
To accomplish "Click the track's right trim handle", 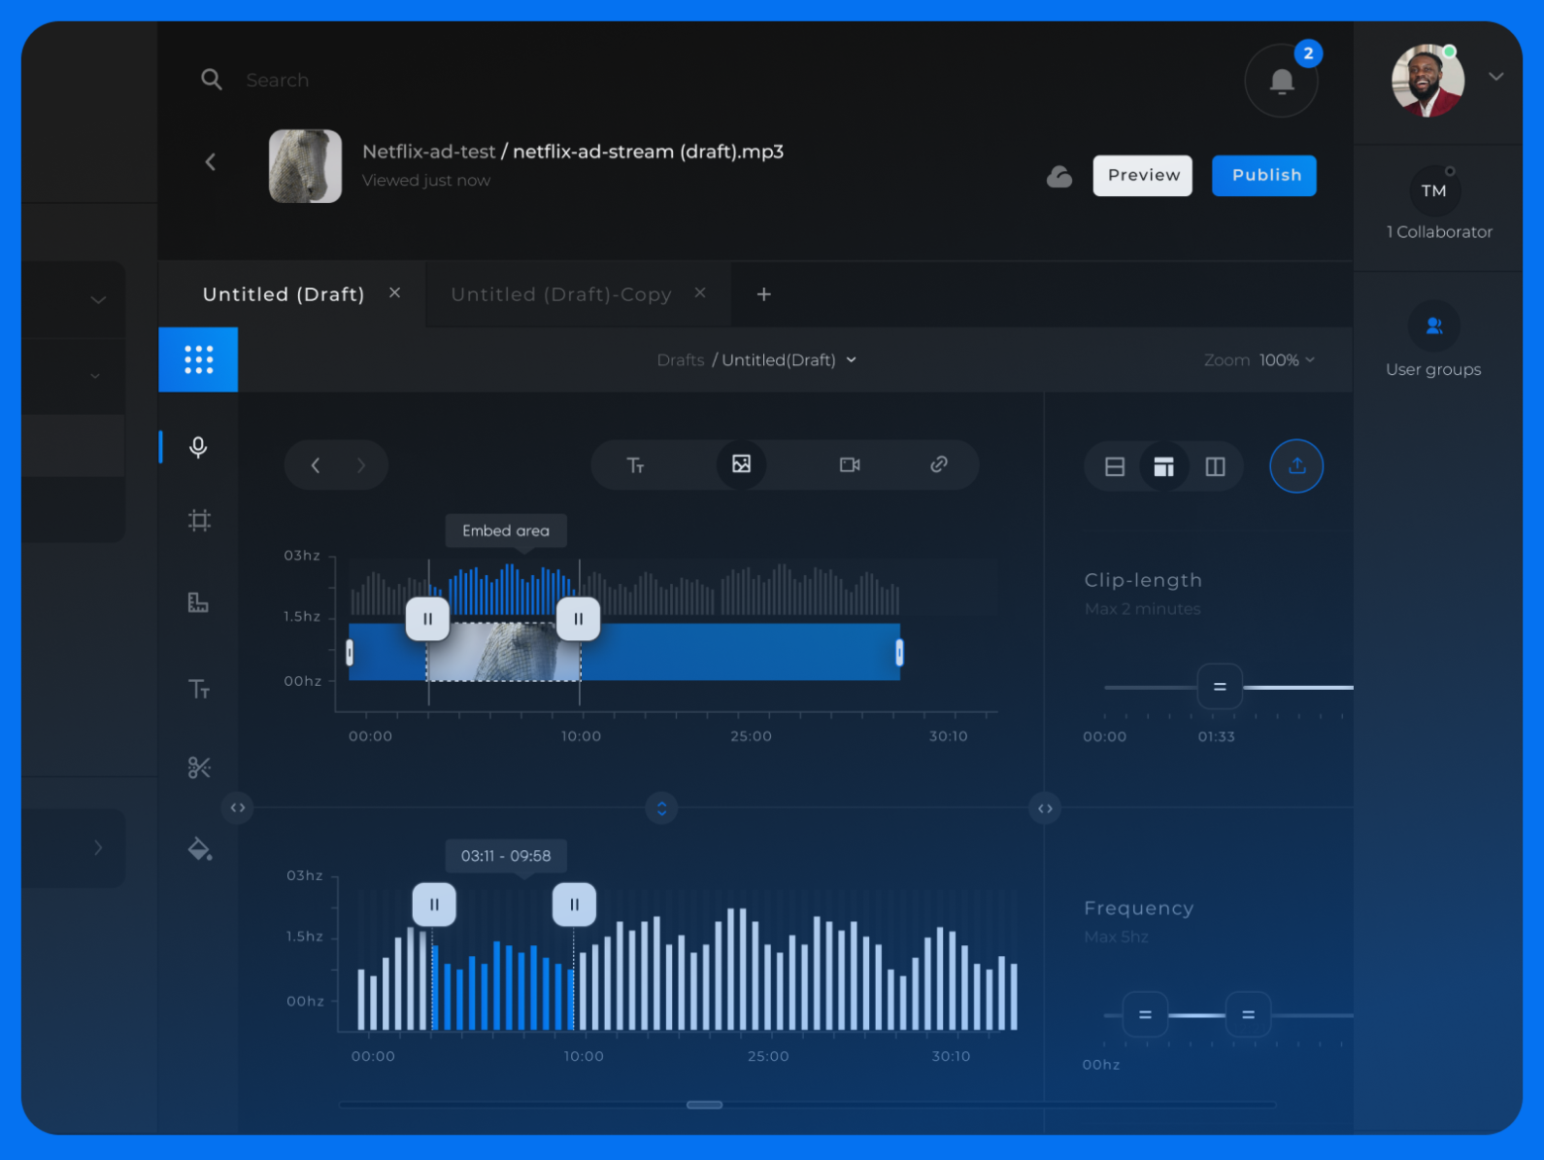I will pyautogui.click(x=899, y=653).
